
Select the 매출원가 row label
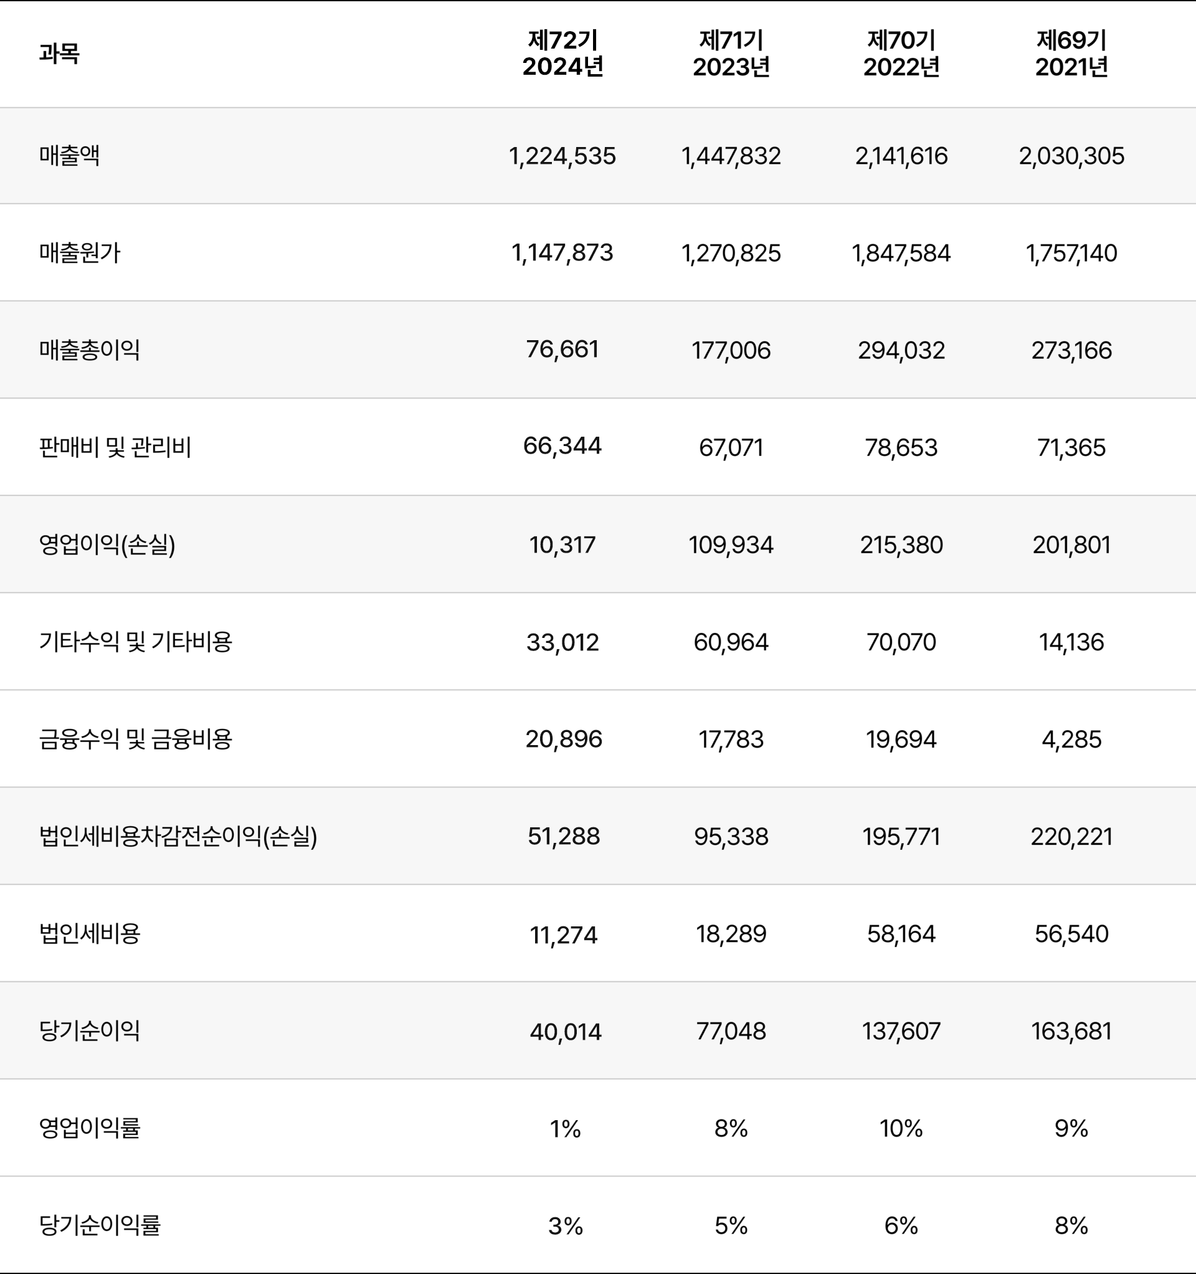click(x=80, y=253)
